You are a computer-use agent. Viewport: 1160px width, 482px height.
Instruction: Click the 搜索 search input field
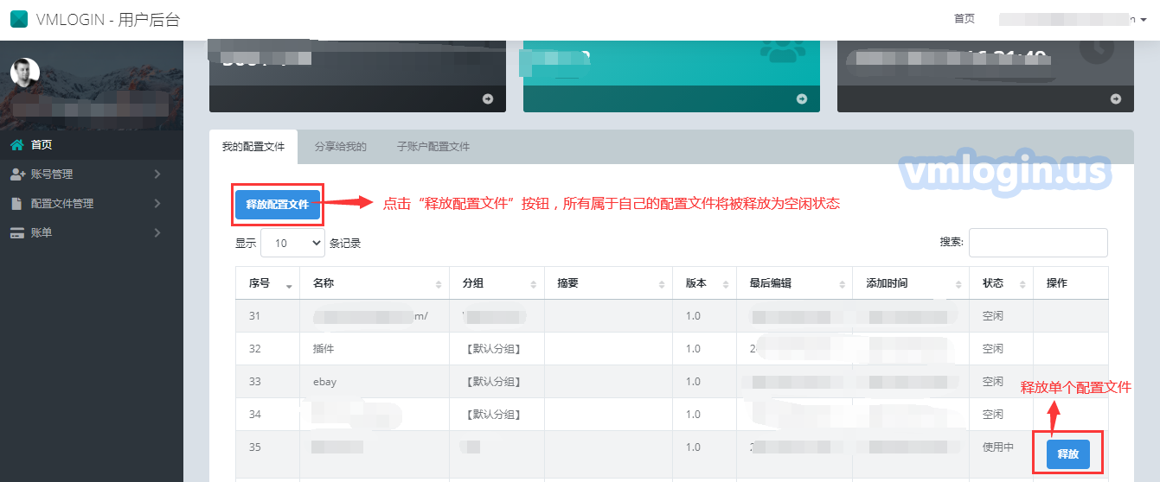pos(1038,243)
